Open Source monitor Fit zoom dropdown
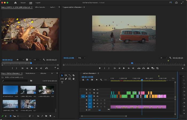Viewport: 187px width, 120px height. (x=20, y=60)
